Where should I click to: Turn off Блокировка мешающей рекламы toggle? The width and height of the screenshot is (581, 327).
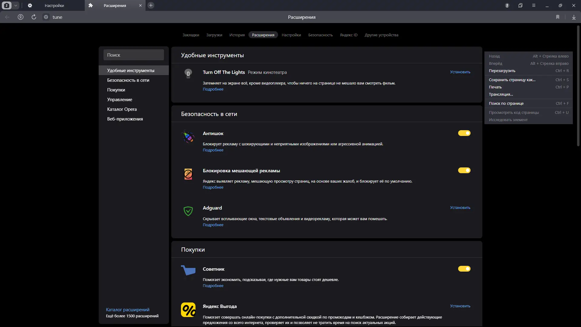(x=464, y=170)
